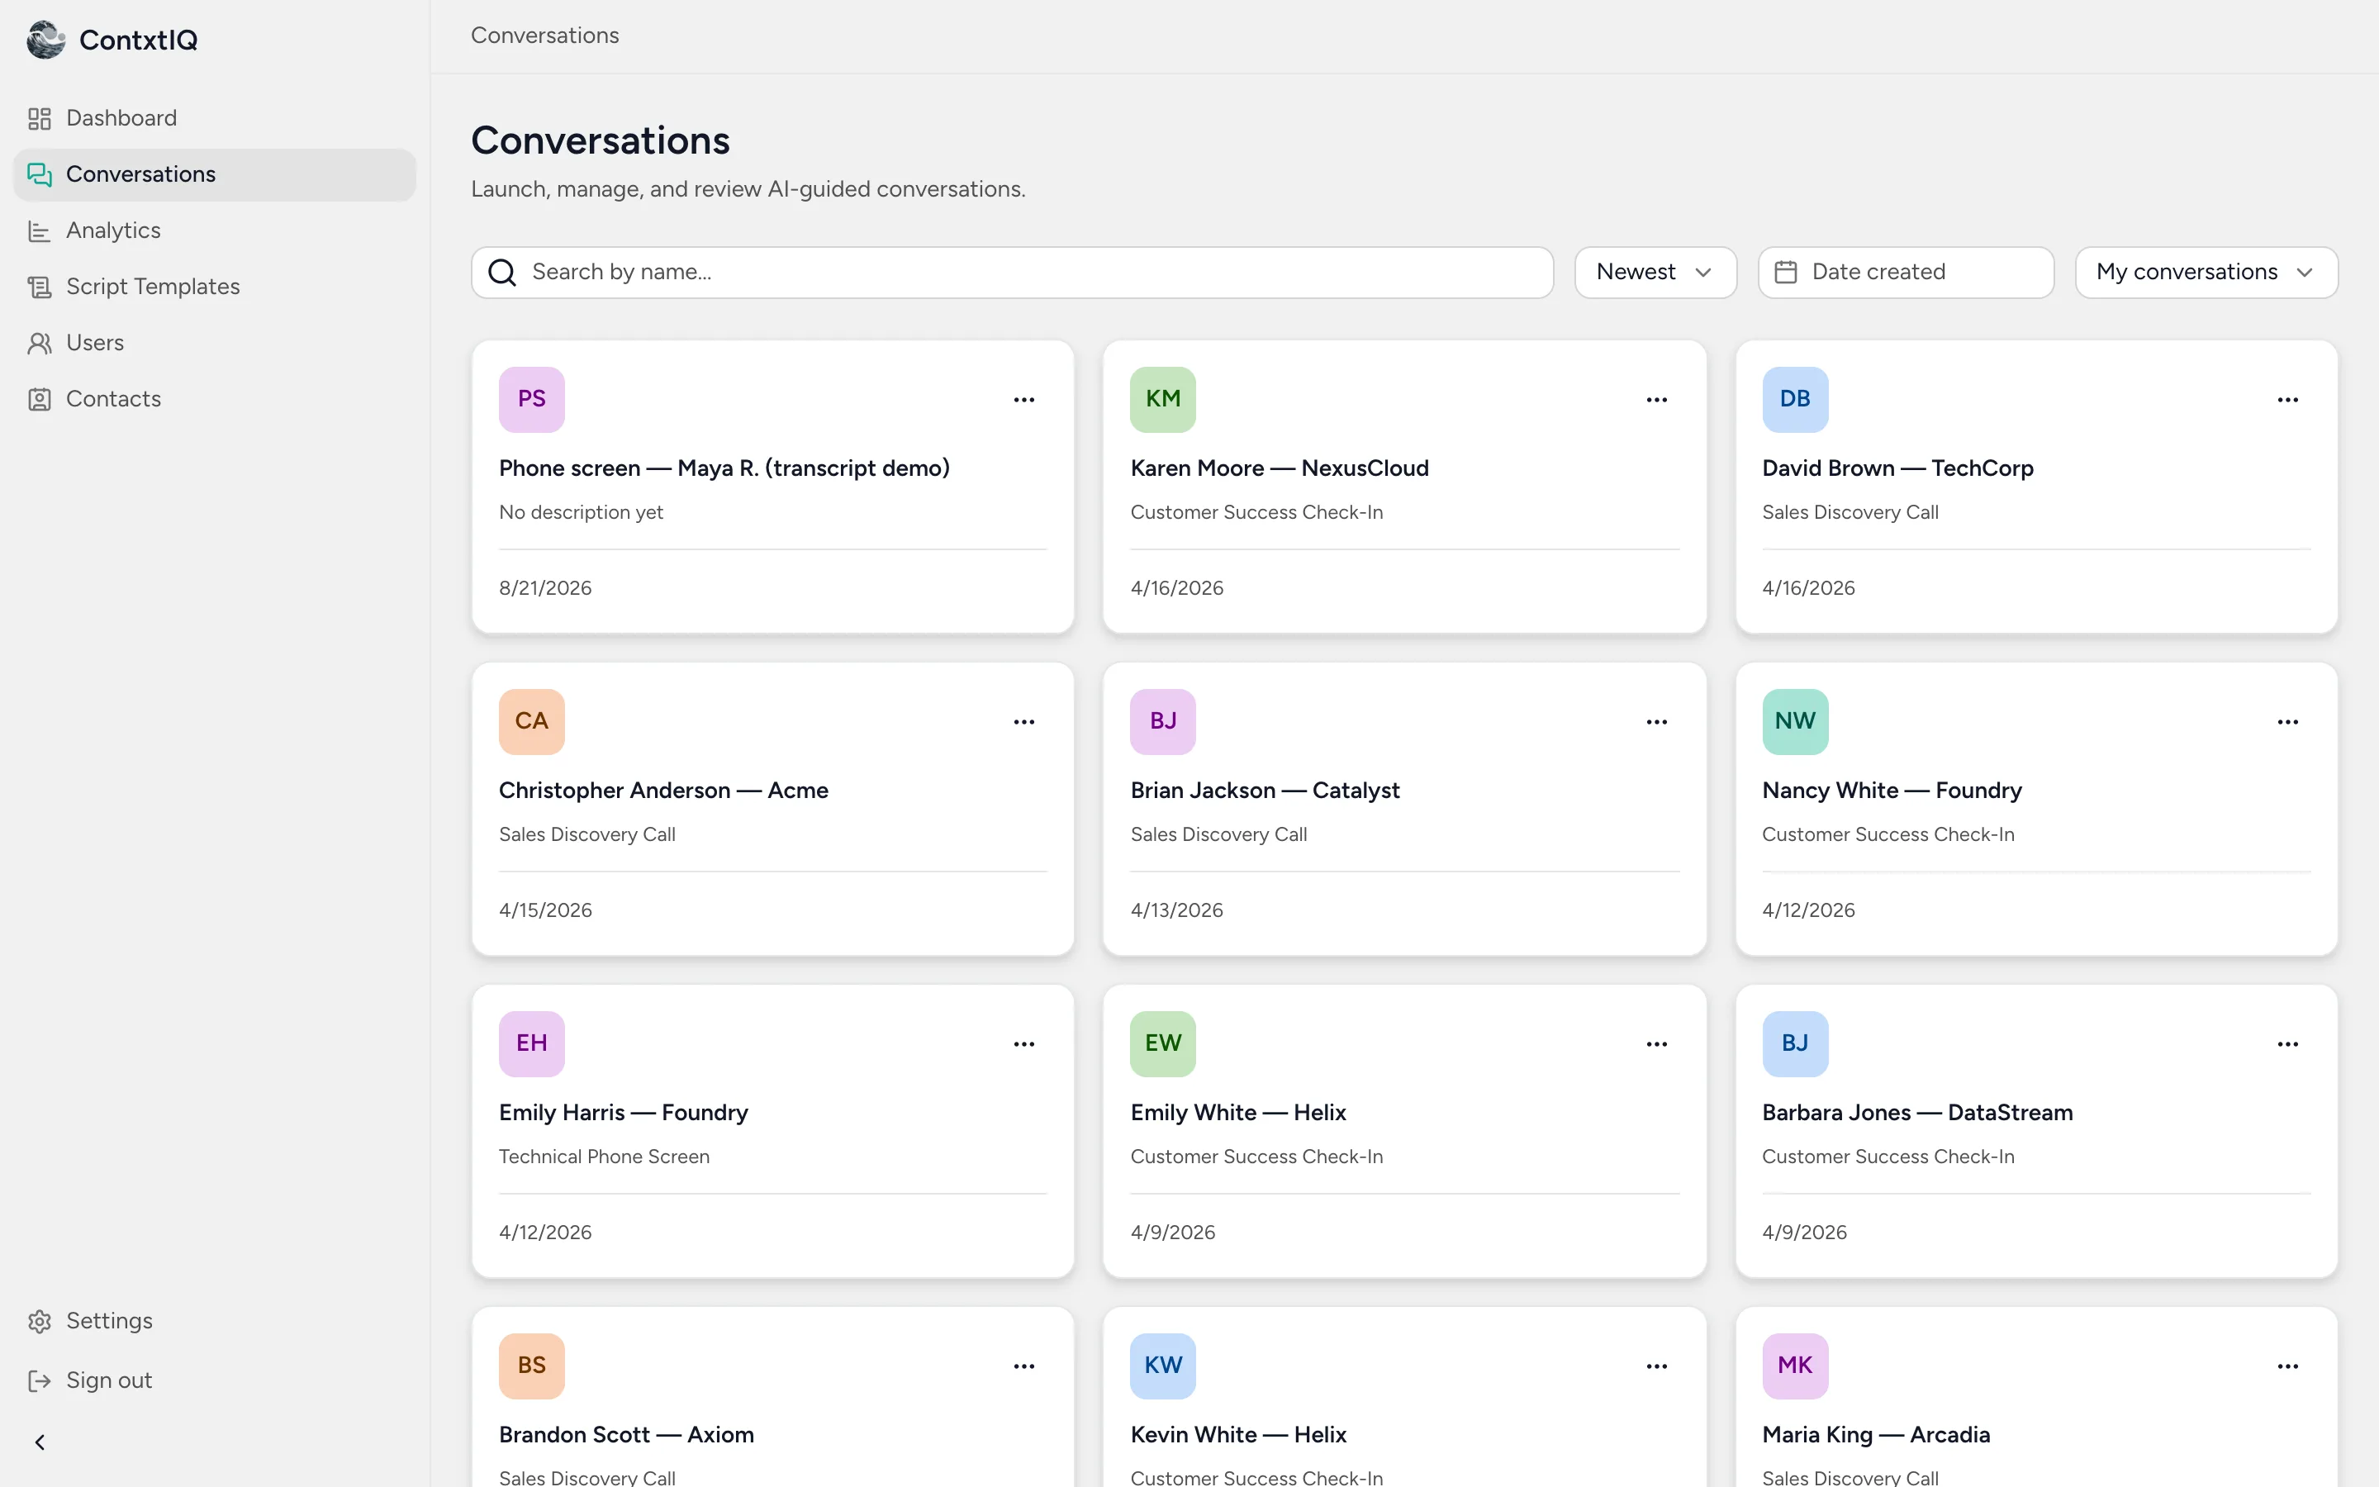Open Script Templates
Image resolution: width=2379 pixels, height=1487 pixels.
coord(214,286)
